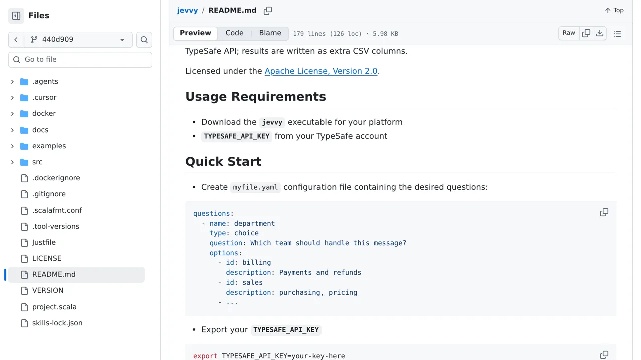Go back using the left arrow button

(16, 40)
